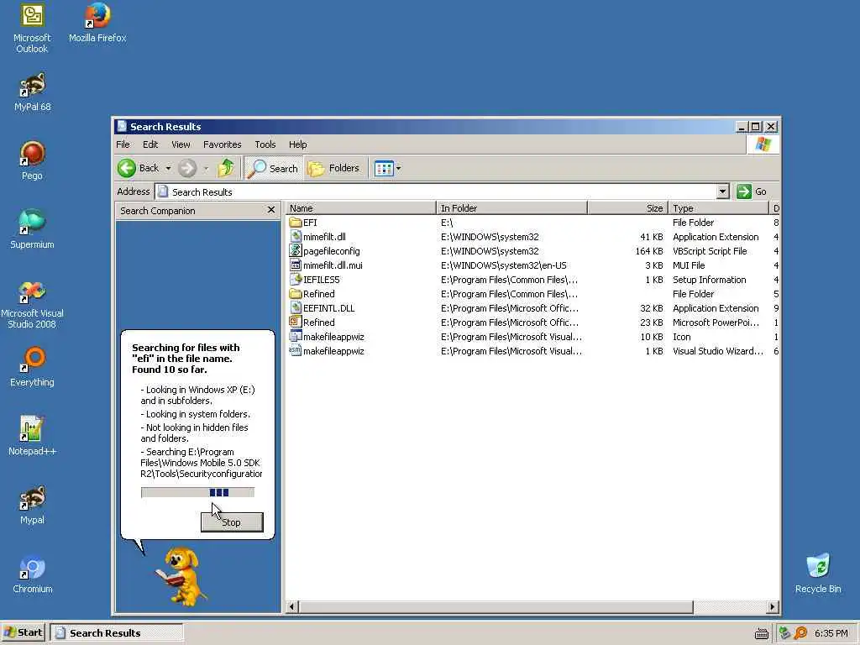Select the EFI folder icon
Screen dimensions: 860x645
pyautogui.click(x=296, y=222)
